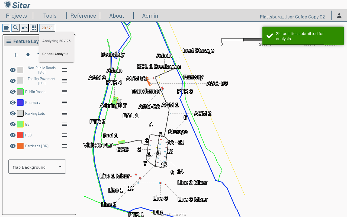Open drag handle menu for PES layer
The width and height of the screenshot is (347, 217).
65,135
